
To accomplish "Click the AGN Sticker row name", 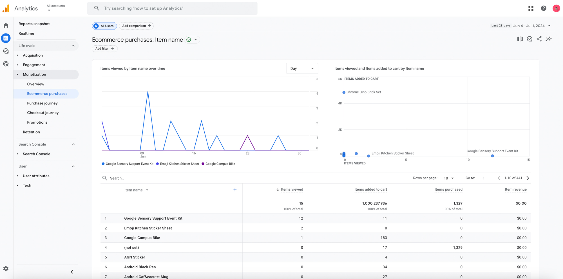I will [x=135, y=257].
